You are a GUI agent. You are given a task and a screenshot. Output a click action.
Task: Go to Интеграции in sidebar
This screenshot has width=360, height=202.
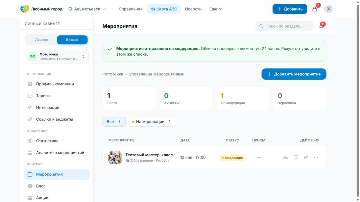[57, 108]
